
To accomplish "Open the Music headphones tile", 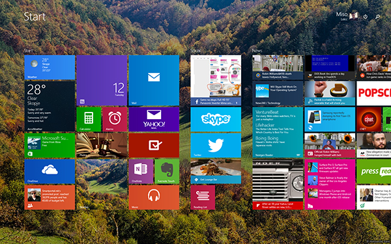I will click(x=154, y=197).
